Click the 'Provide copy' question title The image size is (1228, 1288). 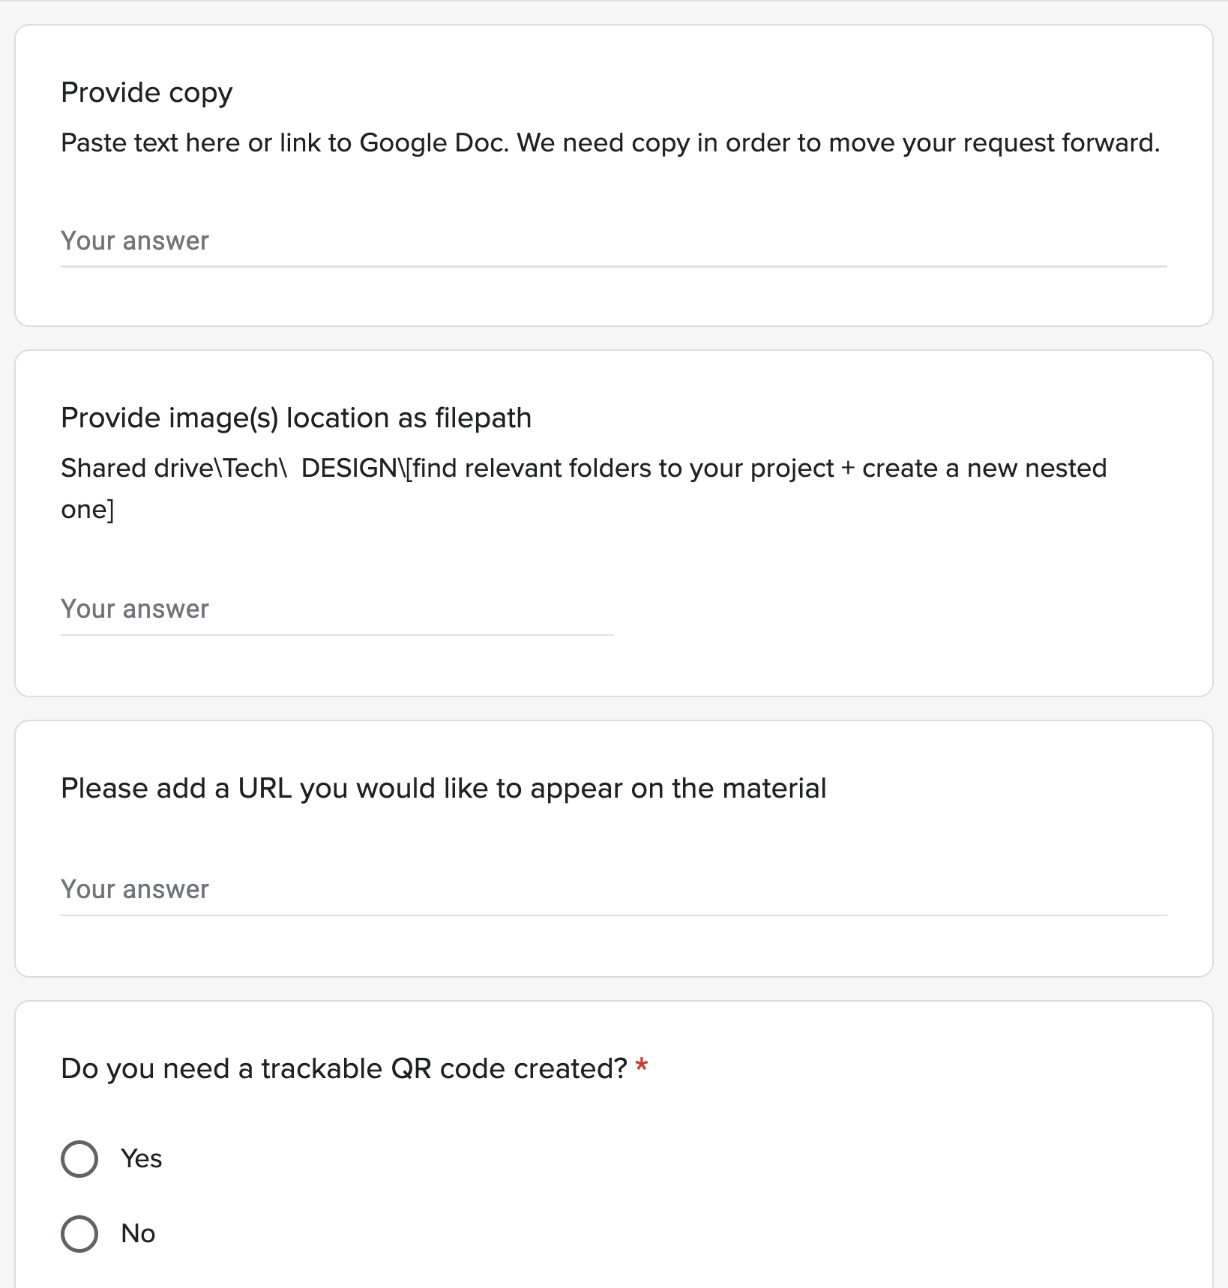(x=147, y=93)
